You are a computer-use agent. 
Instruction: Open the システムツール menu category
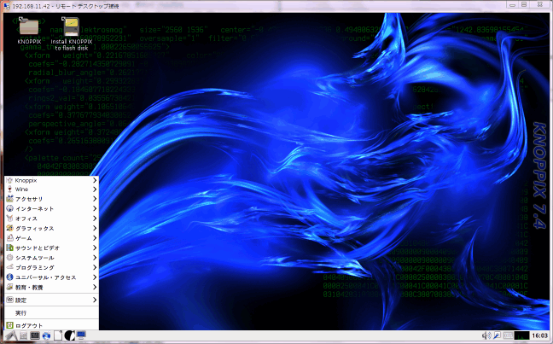[51, 258]
